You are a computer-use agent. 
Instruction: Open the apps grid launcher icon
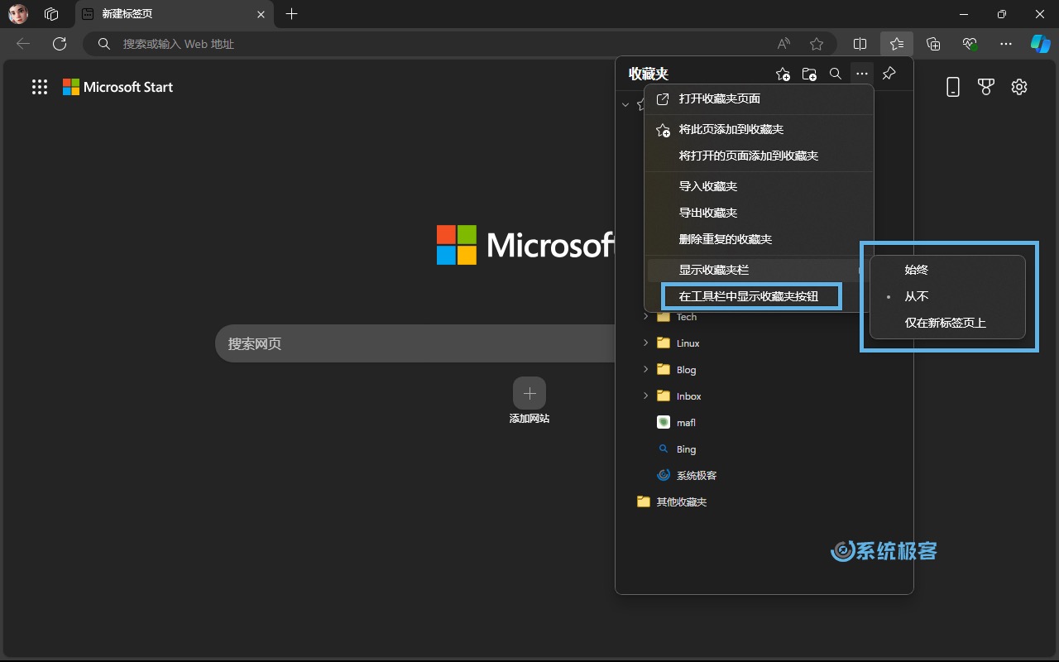(40, 87)
